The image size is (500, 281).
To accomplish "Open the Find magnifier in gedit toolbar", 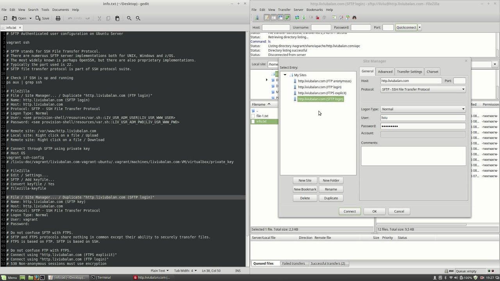I will 129,18.
